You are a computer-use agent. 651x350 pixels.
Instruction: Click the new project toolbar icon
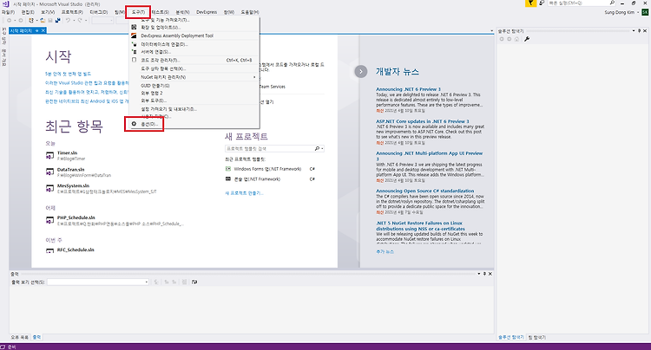pyautogui.click(x=30, y=20)
